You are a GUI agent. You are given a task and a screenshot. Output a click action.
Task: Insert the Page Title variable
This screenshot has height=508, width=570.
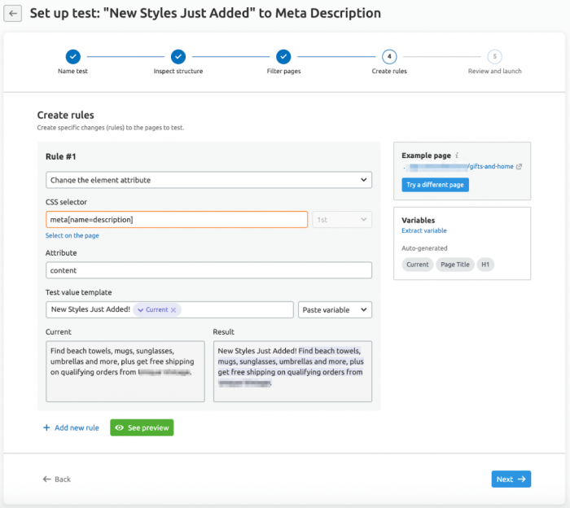(454, 265)
